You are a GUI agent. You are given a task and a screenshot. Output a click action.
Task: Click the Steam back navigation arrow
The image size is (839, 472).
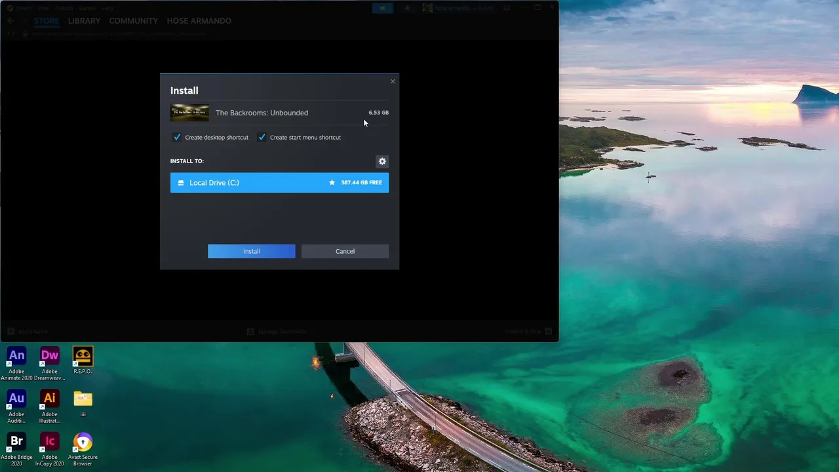[x=10, y=21]
